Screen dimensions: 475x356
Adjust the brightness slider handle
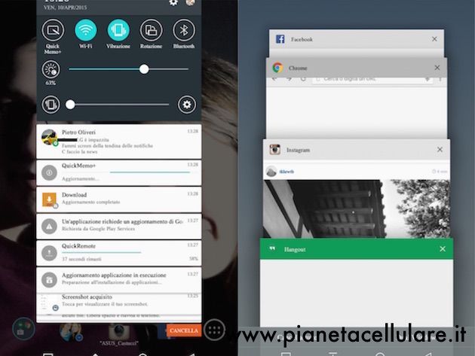point(144,69)
